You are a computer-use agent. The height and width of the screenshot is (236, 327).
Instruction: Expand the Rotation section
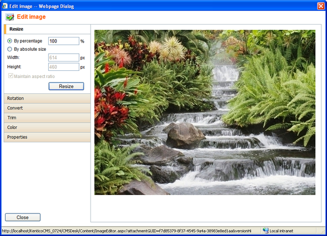point(46,98)
